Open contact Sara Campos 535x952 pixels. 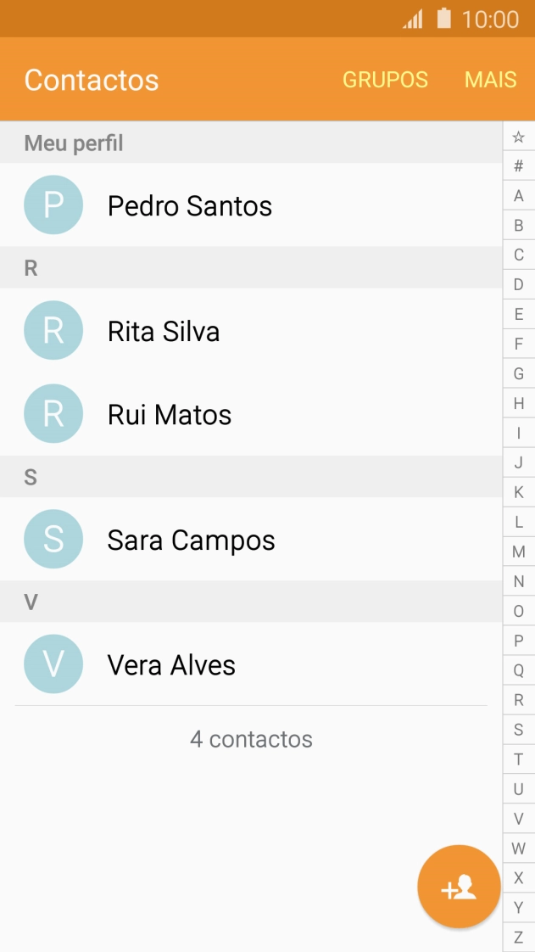(x=191, y=540)
